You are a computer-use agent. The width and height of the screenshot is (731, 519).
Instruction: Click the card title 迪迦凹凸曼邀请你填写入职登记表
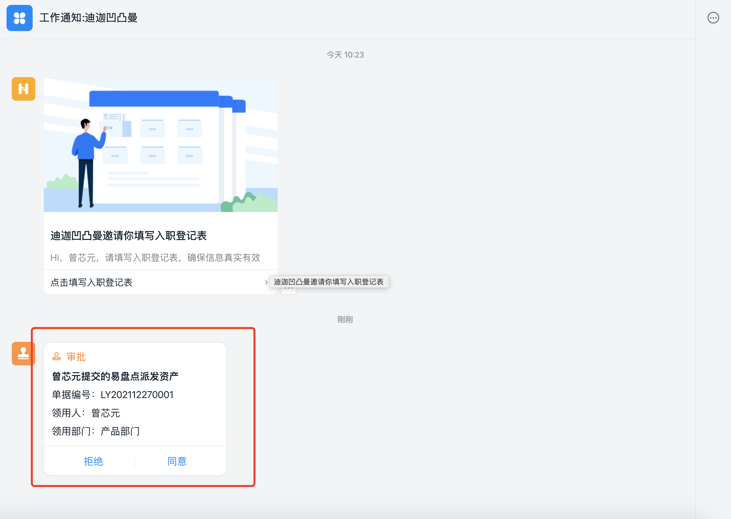click(x=128, y=236)
